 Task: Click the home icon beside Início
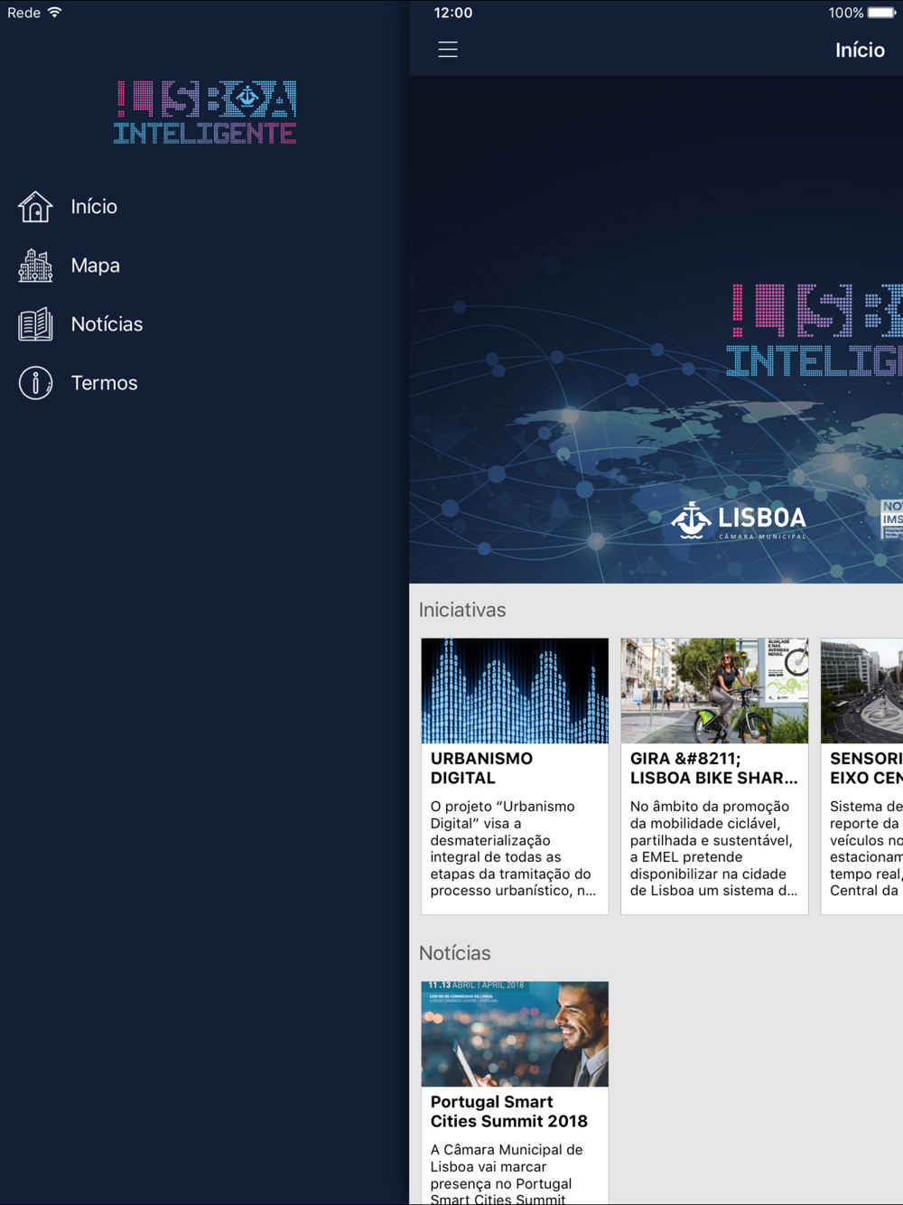(35, 207)
